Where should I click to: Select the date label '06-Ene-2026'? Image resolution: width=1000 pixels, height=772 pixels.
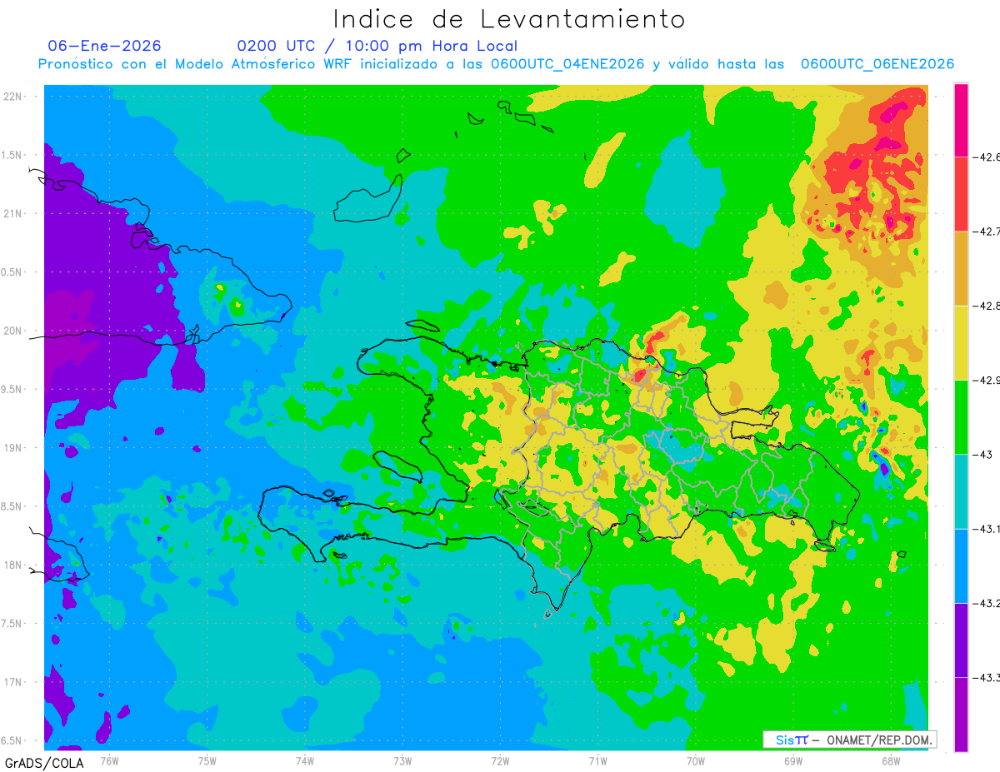104,46
